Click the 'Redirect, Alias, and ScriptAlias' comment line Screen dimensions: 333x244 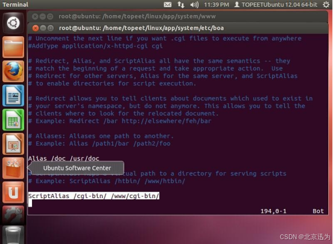point(159,61)
